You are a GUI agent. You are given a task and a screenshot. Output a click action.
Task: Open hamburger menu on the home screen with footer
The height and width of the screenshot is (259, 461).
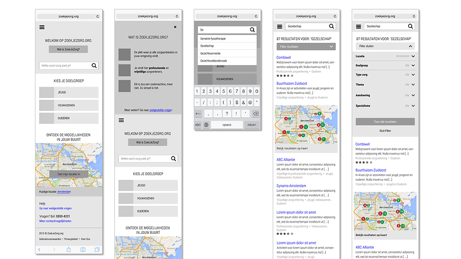[42, 27]
